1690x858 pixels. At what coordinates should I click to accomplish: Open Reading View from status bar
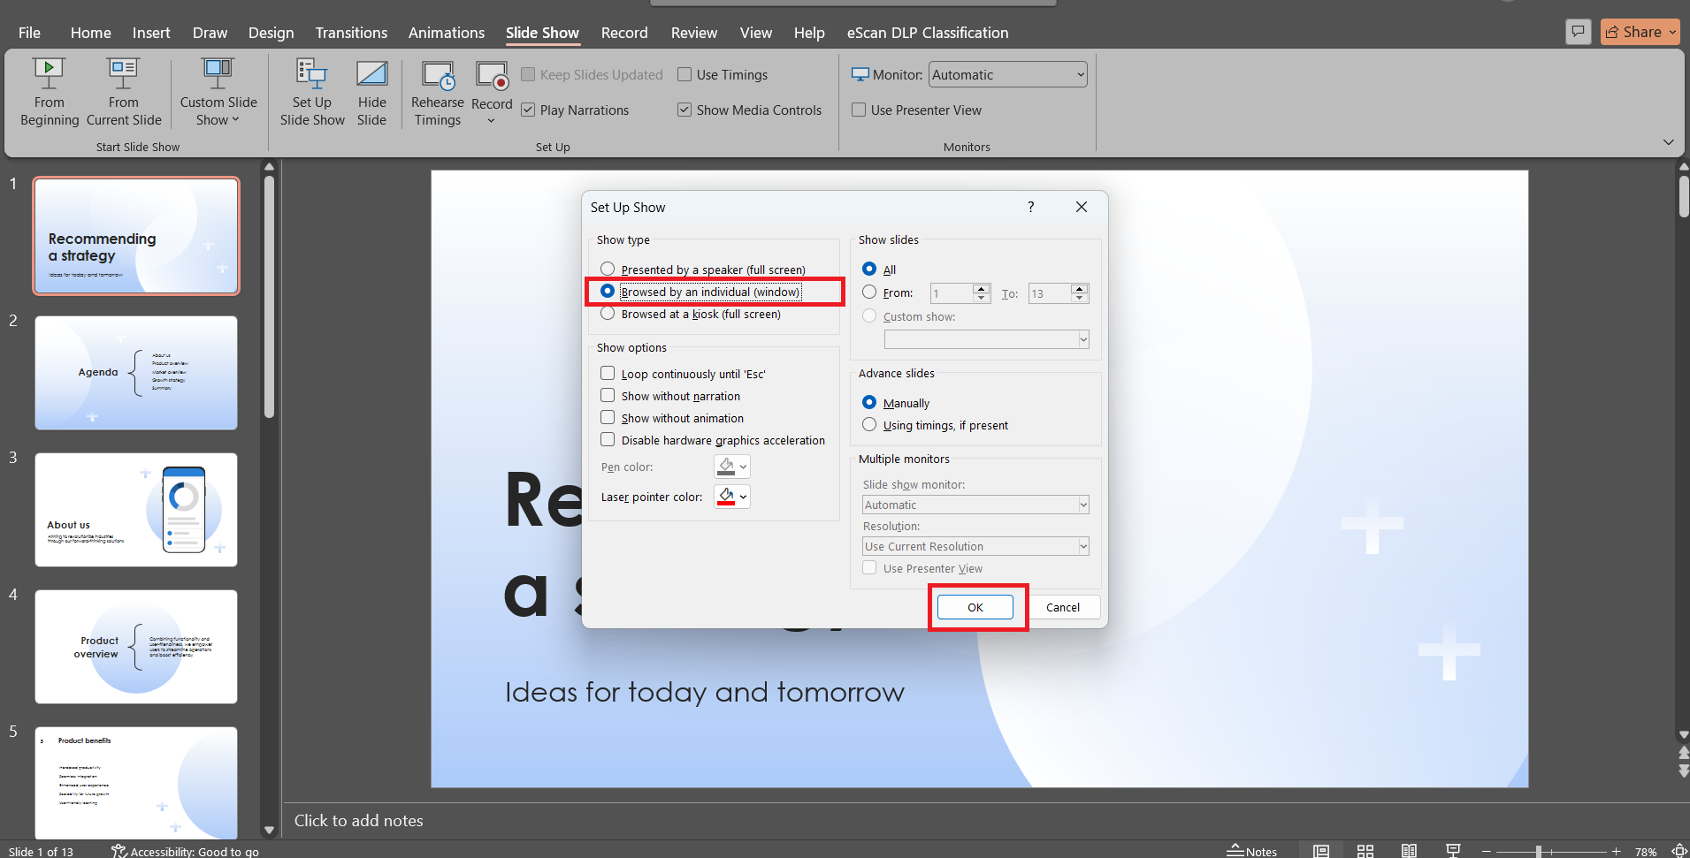[x=1409, y=851]
